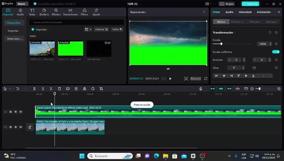Click the align left icon

217,76
